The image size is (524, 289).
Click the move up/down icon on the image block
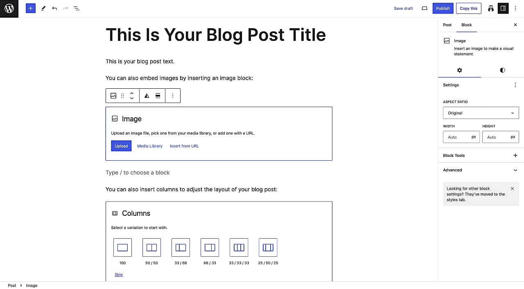point(132,96)
